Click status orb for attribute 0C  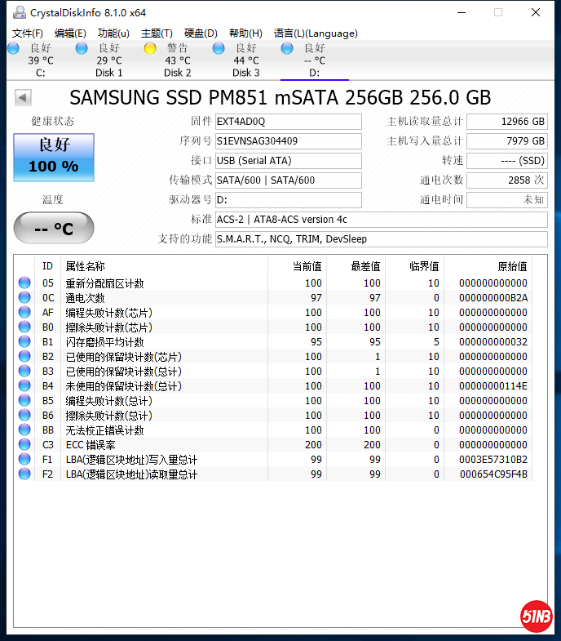point(24,297)
